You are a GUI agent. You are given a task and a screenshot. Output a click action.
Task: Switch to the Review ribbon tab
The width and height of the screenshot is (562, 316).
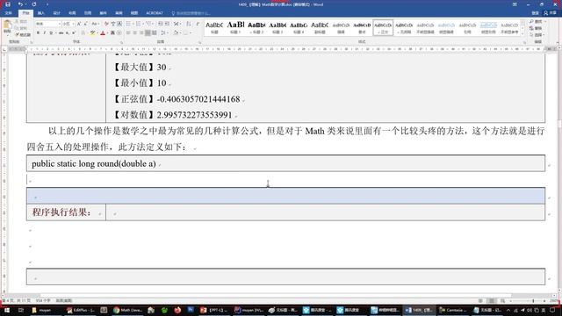pos(119,13)
